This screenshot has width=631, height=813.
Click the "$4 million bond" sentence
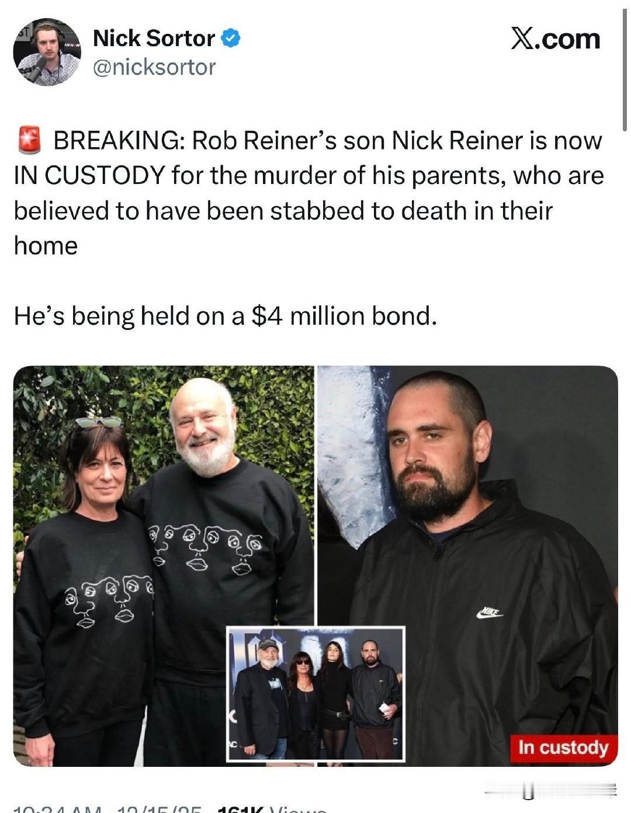[225, 316]
